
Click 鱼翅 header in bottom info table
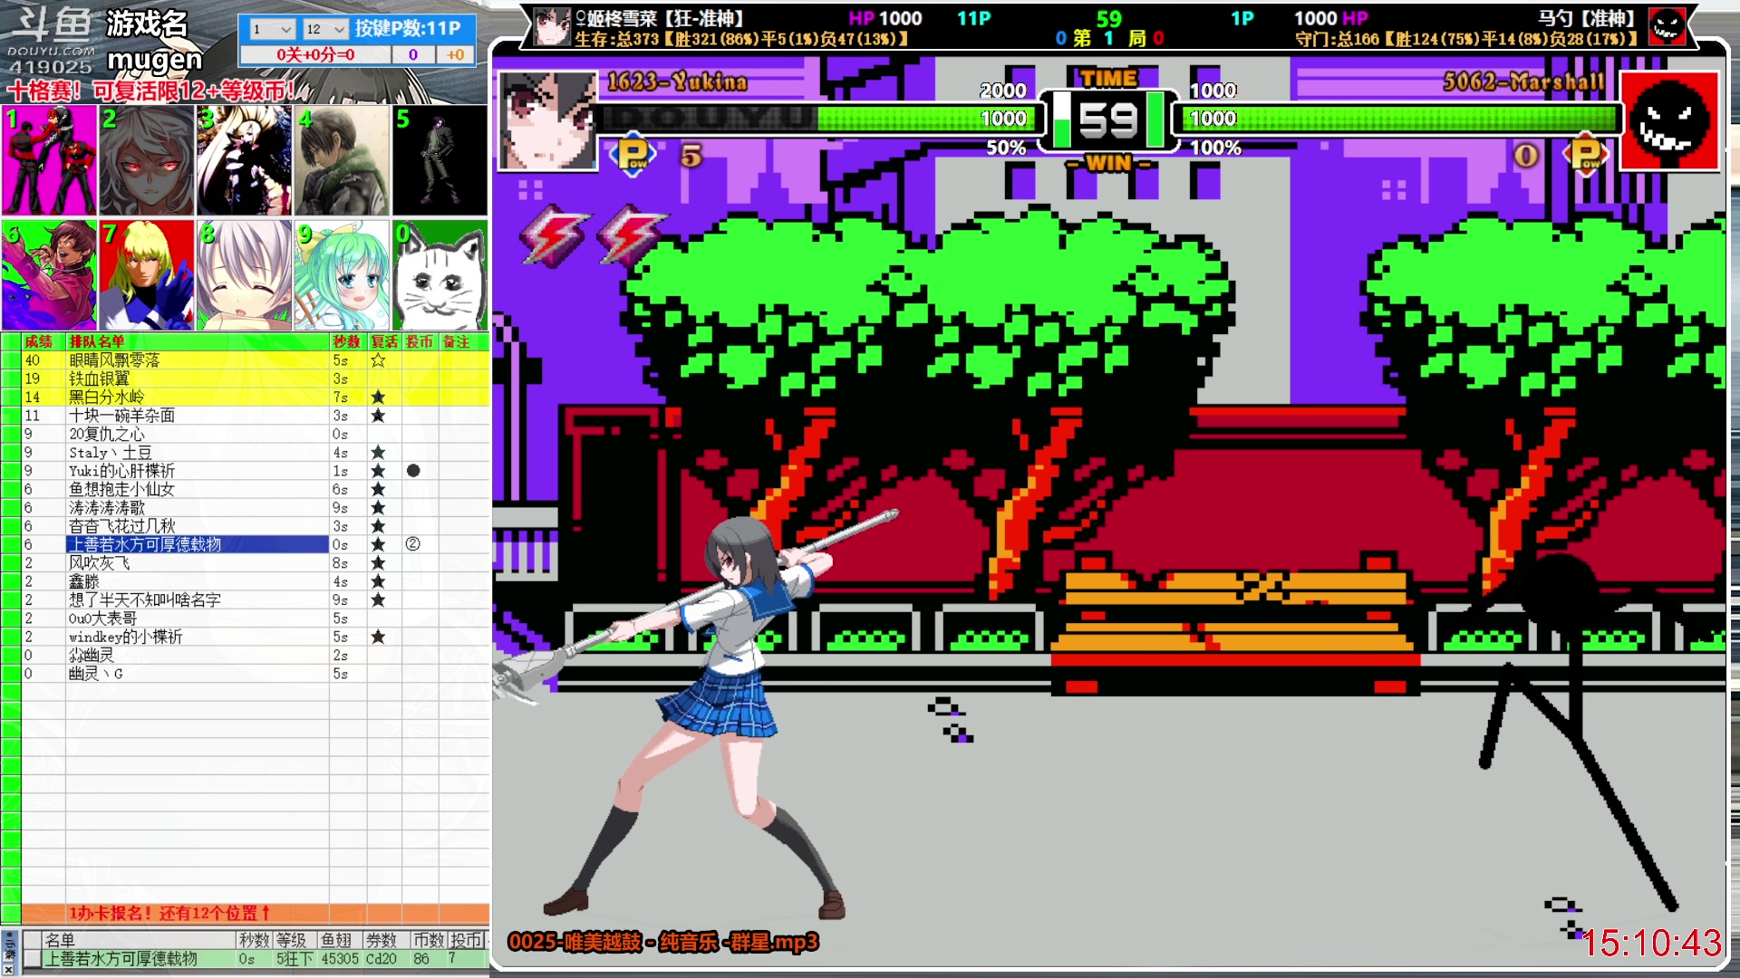point(336,940)
